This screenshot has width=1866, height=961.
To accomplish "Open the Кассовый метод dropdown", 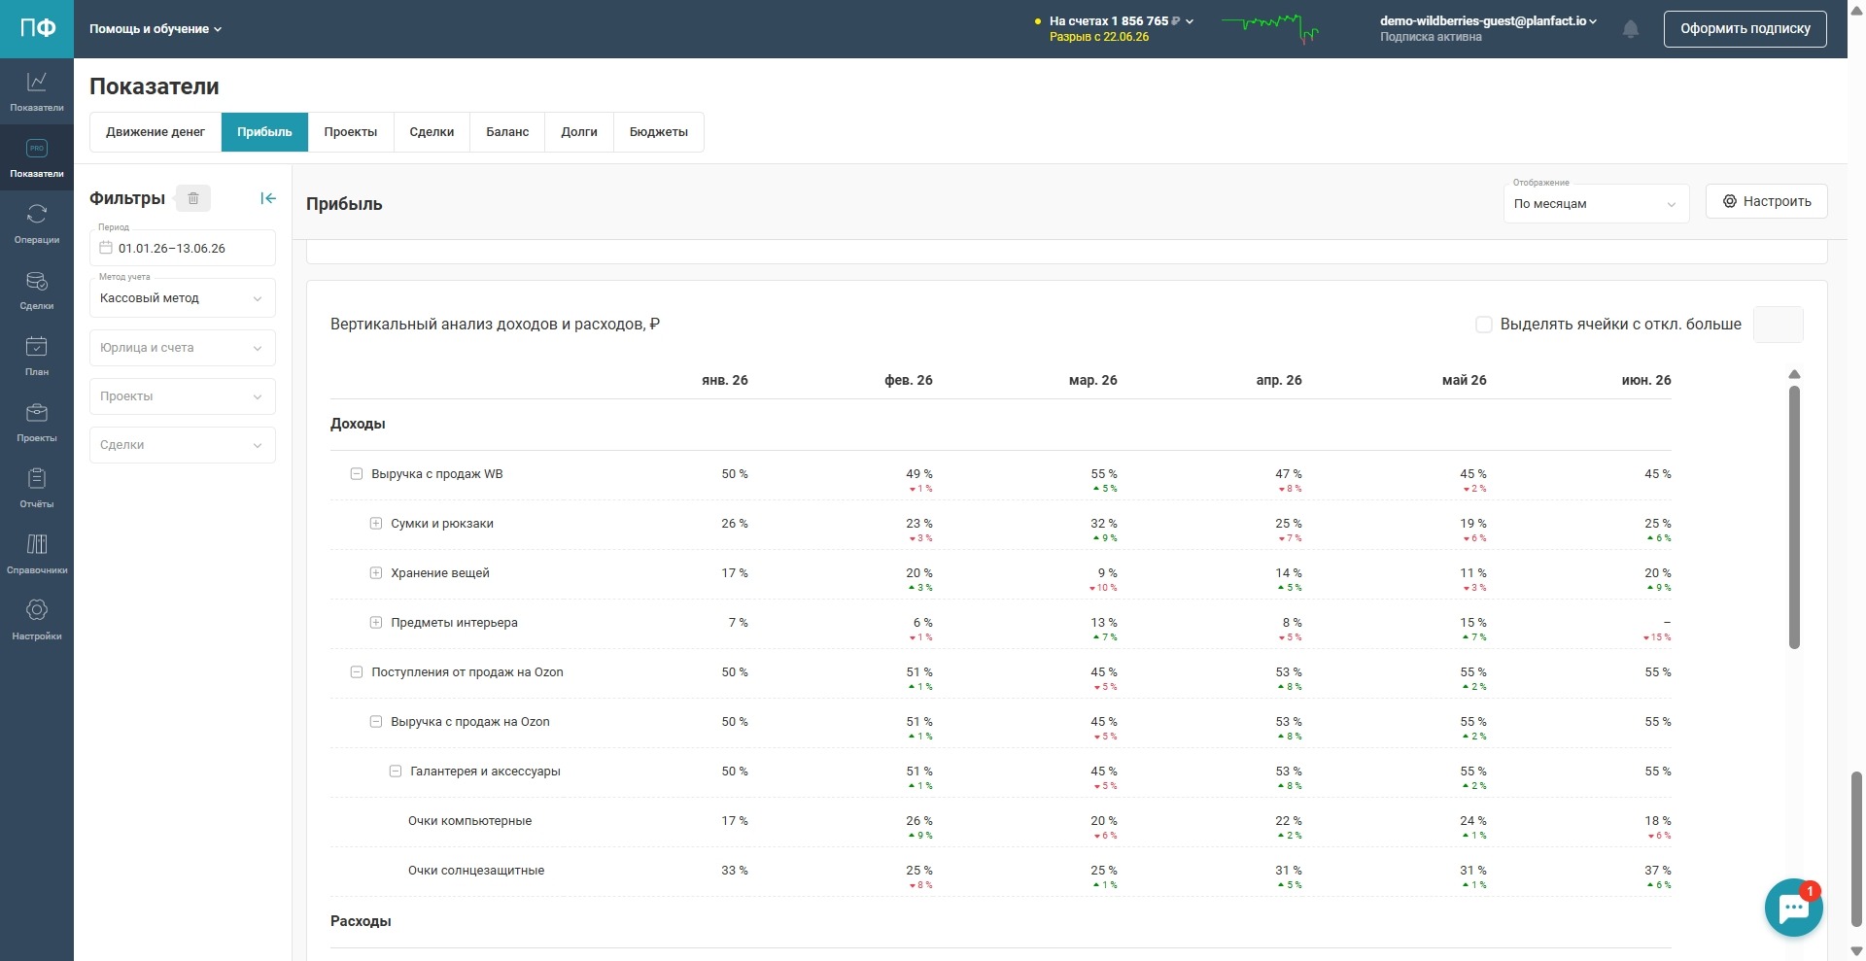I will pos(183,298).
